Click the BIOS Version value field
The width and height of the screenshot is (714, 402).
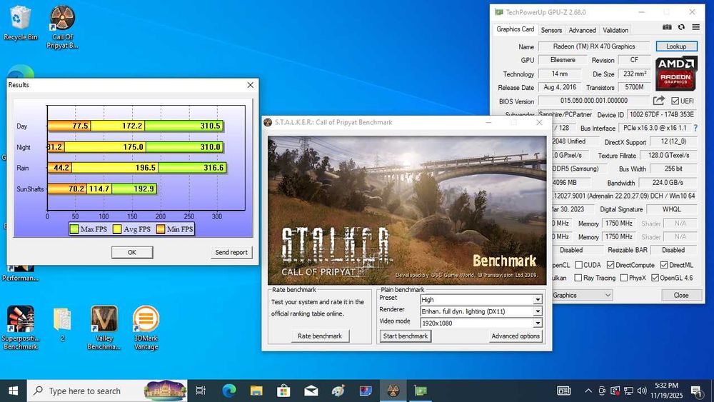(594, 101)
